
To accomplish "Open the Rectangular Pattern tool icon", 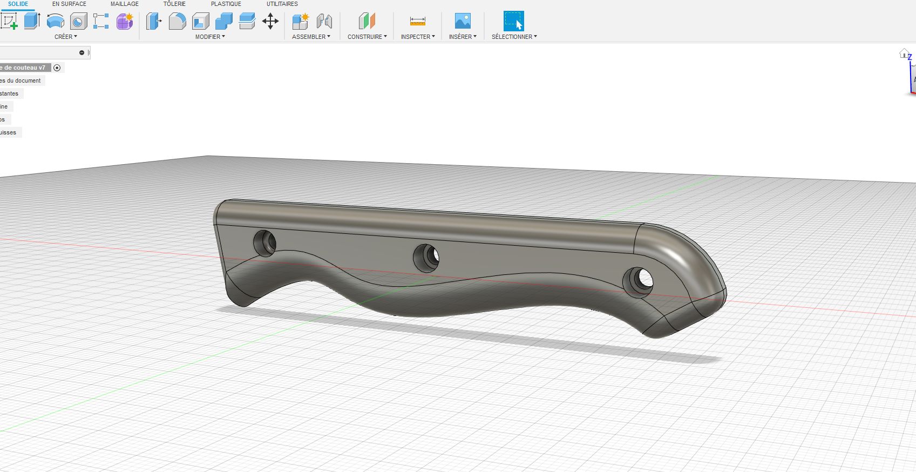I will [x=101, y=21].
